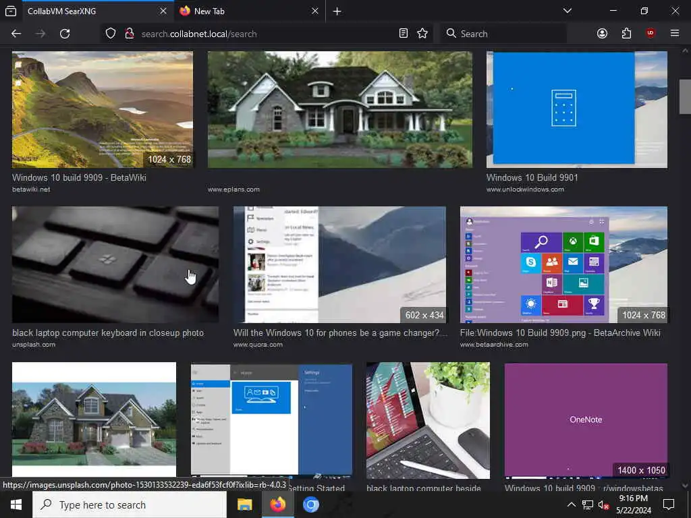
Task: Open the extensions puzzle icon
Action: click(626, 34)
